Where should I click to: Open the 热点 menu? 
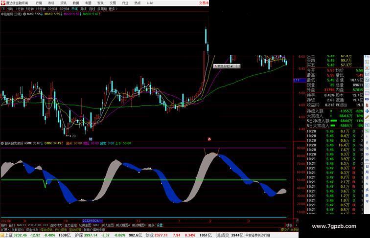(138, 3)
